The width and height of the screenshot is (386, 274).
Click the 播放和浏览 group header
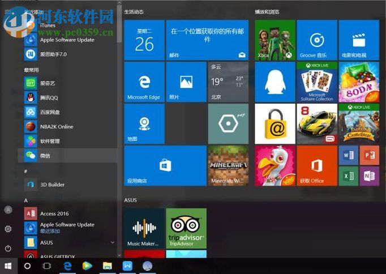[x=267, y=12]
